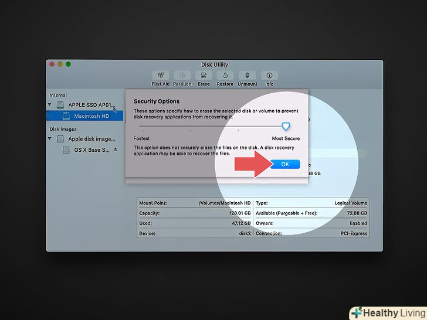Click the Macintosh HD drive icon
Image resolution: width=427 pixels, height=320 pixels.
point(66,116)
